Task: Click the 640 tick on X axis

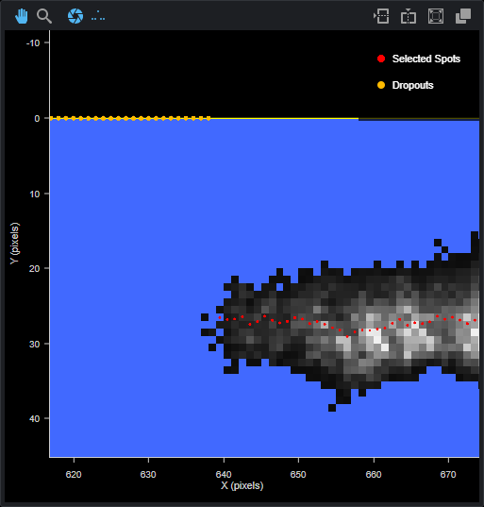Action: click(x=224, y=474)
